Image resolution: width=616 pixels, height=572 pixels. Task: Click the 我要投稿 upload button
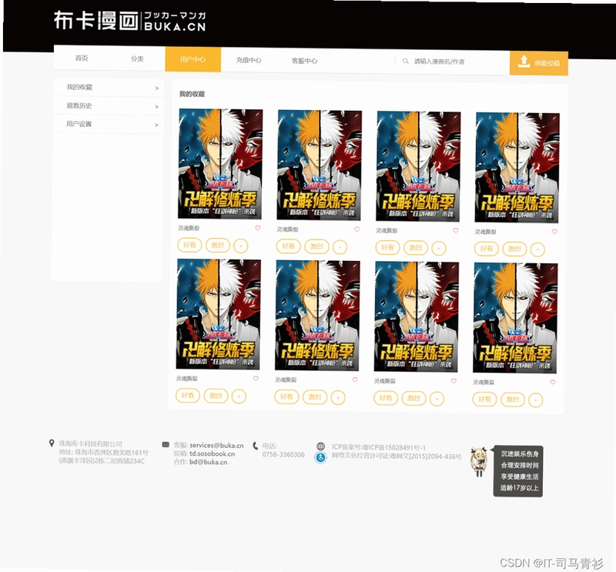(539, 63)
